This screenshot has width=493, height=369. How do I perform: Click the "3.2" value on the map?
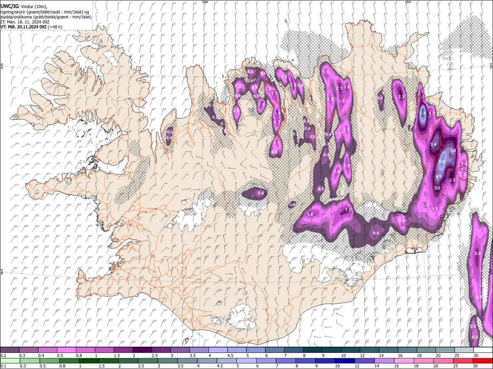[x=437, y=188]
